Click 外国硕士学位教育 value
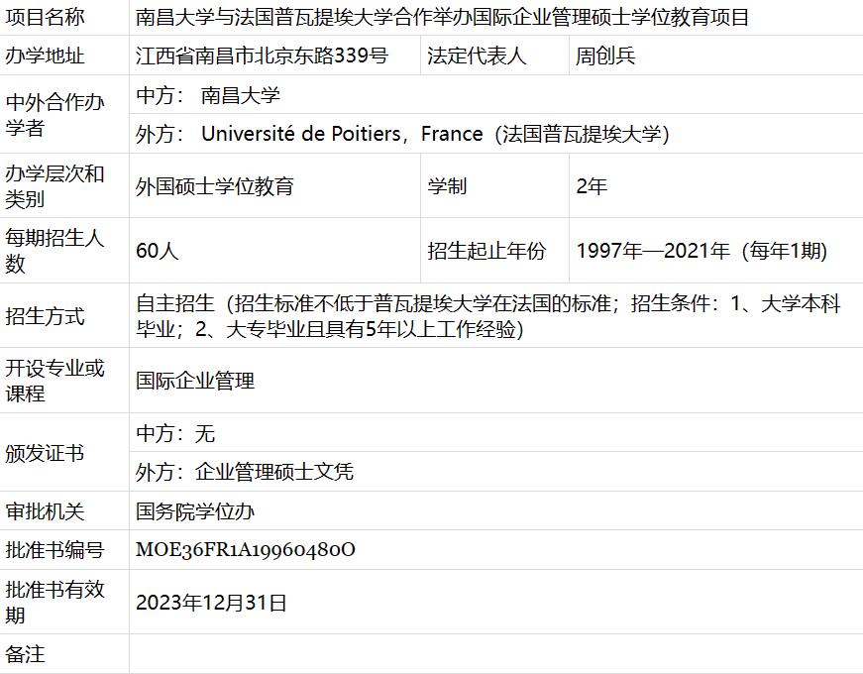Viewport: 863px width, 674px height. (x=215, y=186)
